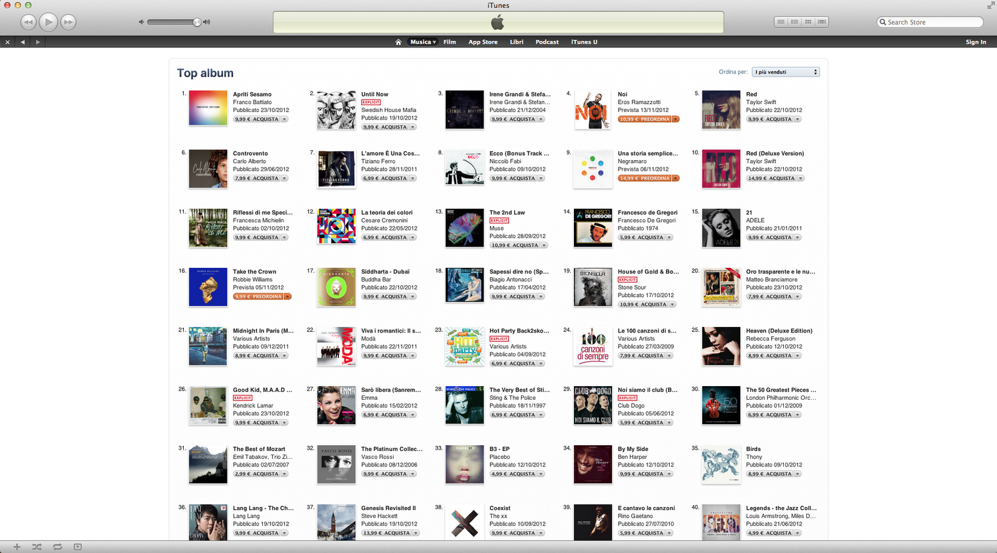Open Heaven (Deluxe Edition) title link

(779, 331)
